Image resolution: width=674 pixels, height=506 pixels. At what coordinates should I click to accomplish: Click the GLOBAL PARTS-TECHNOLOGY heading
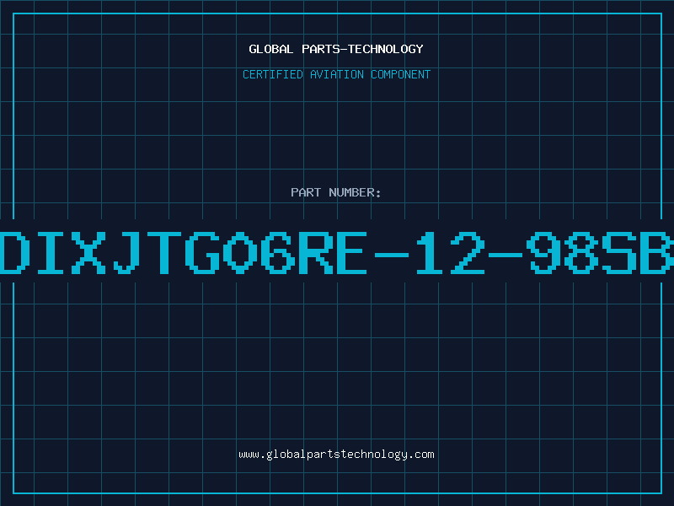click(336, 49)
